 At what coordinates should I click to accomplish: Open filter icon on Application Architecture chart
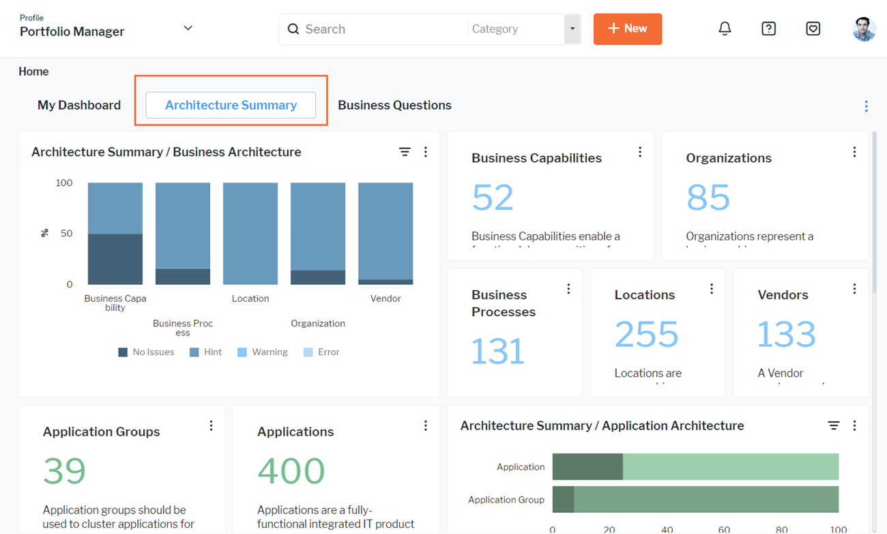(x=833, y=425)
